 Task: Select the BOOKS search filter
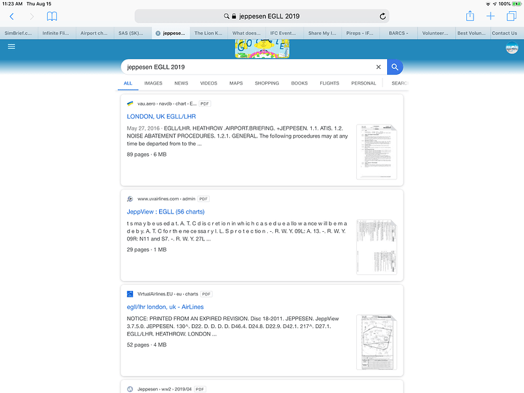point(299,83)
